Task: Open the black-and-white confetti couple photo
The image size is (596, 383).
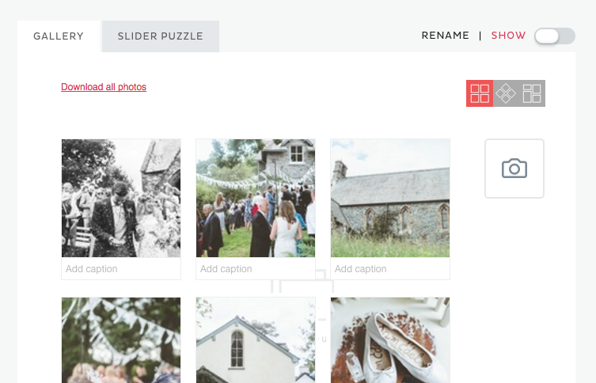Action: point(121,199)
